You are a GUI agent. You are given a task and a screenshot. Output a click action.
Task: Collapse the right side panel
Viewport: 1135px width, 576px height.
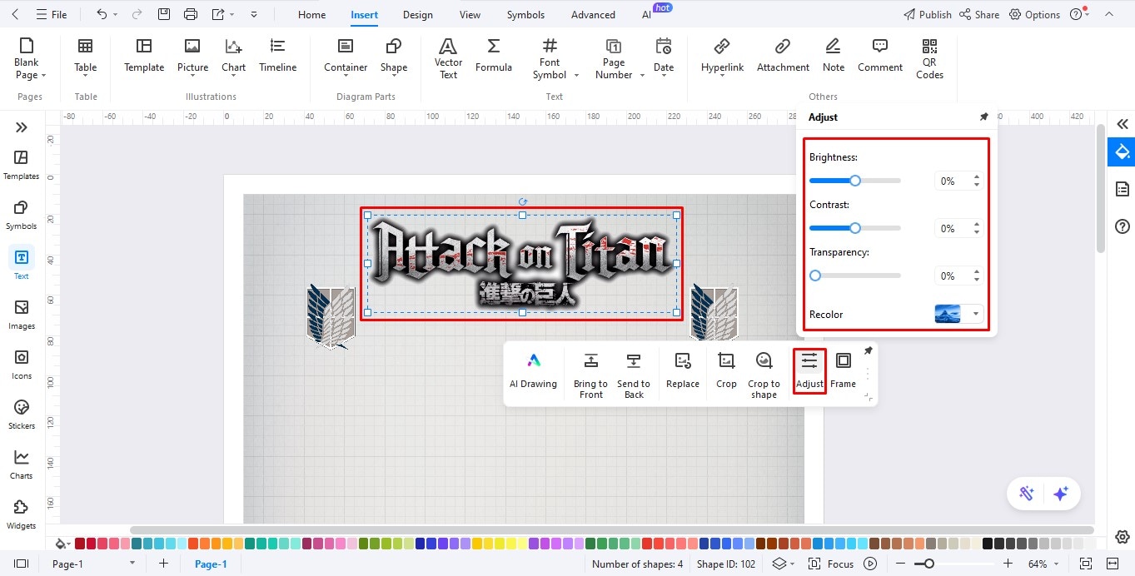(1123, 124)
